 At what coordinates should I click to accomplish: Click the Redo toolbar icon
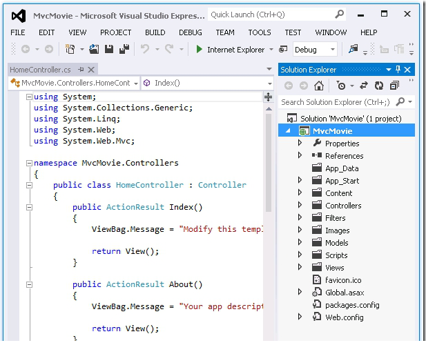click(169, 49)
